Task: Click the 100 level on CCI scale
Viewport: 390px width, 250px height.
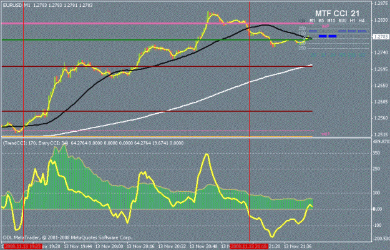Action: [x=377, y=192]
